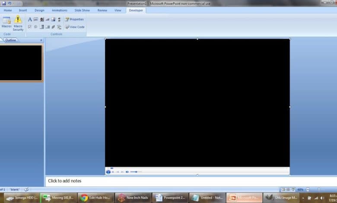Play the media player control
Image resolution: width=337 pixels, height=203 pixels.
[108, 172]
